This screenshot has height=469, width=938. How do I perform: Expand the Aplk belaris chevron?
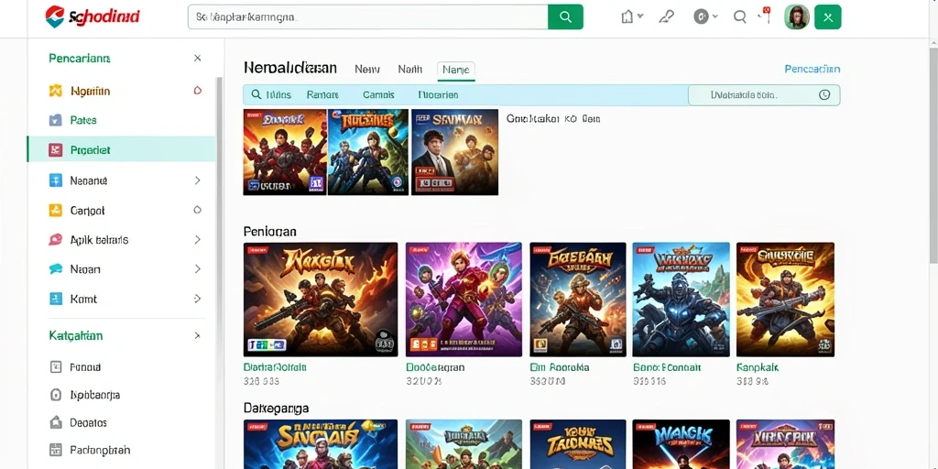198,239
